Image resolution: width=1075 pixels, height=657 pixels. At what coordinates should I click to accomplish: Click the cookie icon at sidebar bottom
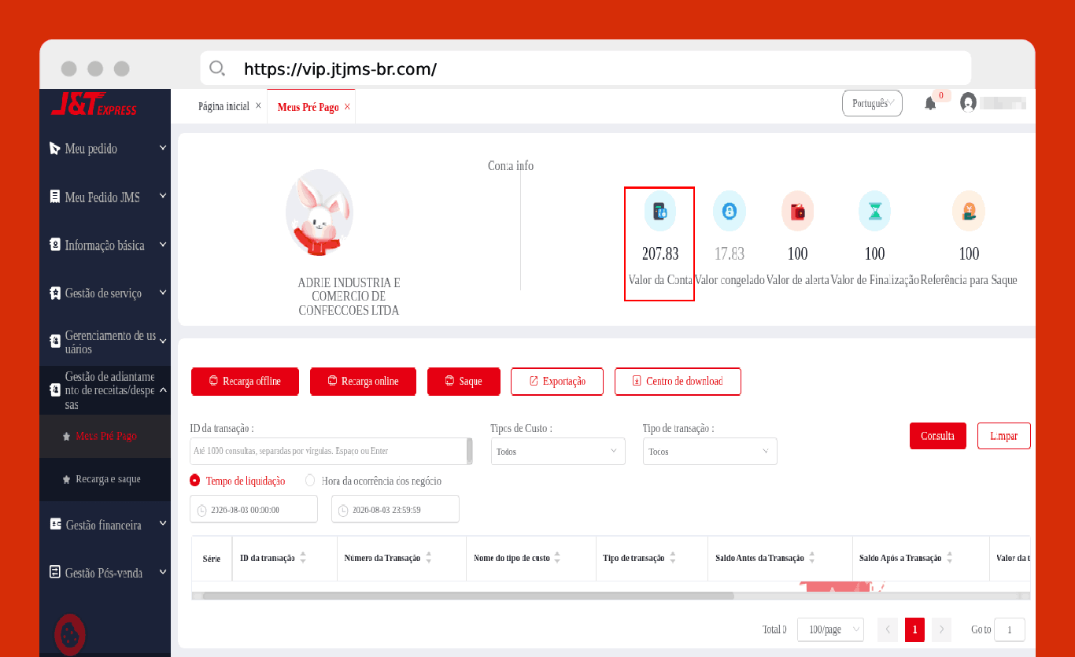point(69,633)
